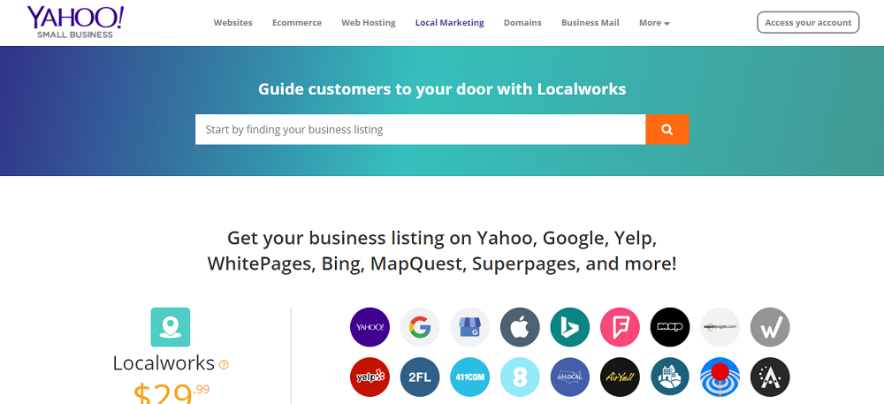Image resolution: width=884 pixels, height=404 pixels.
Task: Click the purple Yahoo directory icon
Action: [x=370, y=327]
